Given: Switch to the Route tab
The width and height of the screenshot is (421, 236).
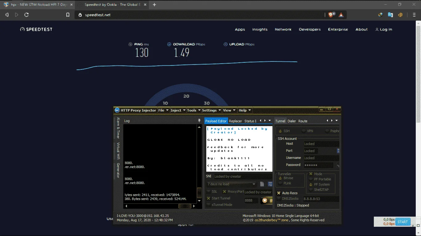Looking at the screenshot, I should click(x=303, y=121).
